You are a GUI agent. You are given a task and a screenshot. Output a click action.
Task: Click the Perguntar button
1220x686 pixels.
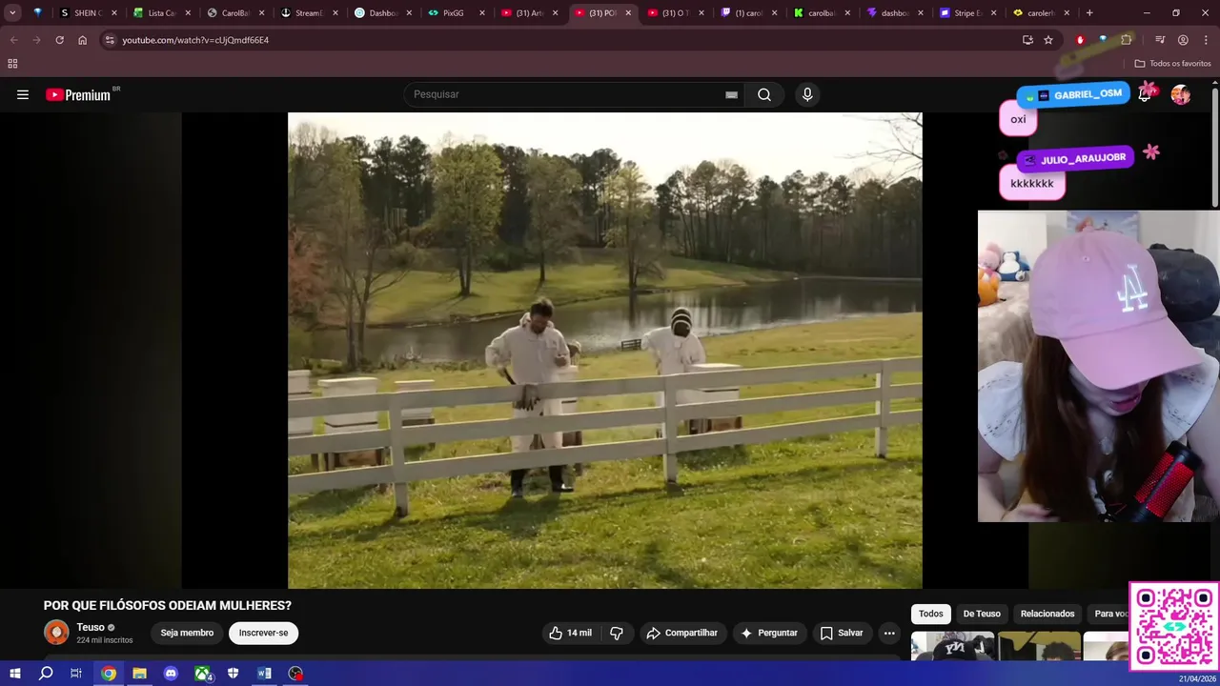pos(769,633)
